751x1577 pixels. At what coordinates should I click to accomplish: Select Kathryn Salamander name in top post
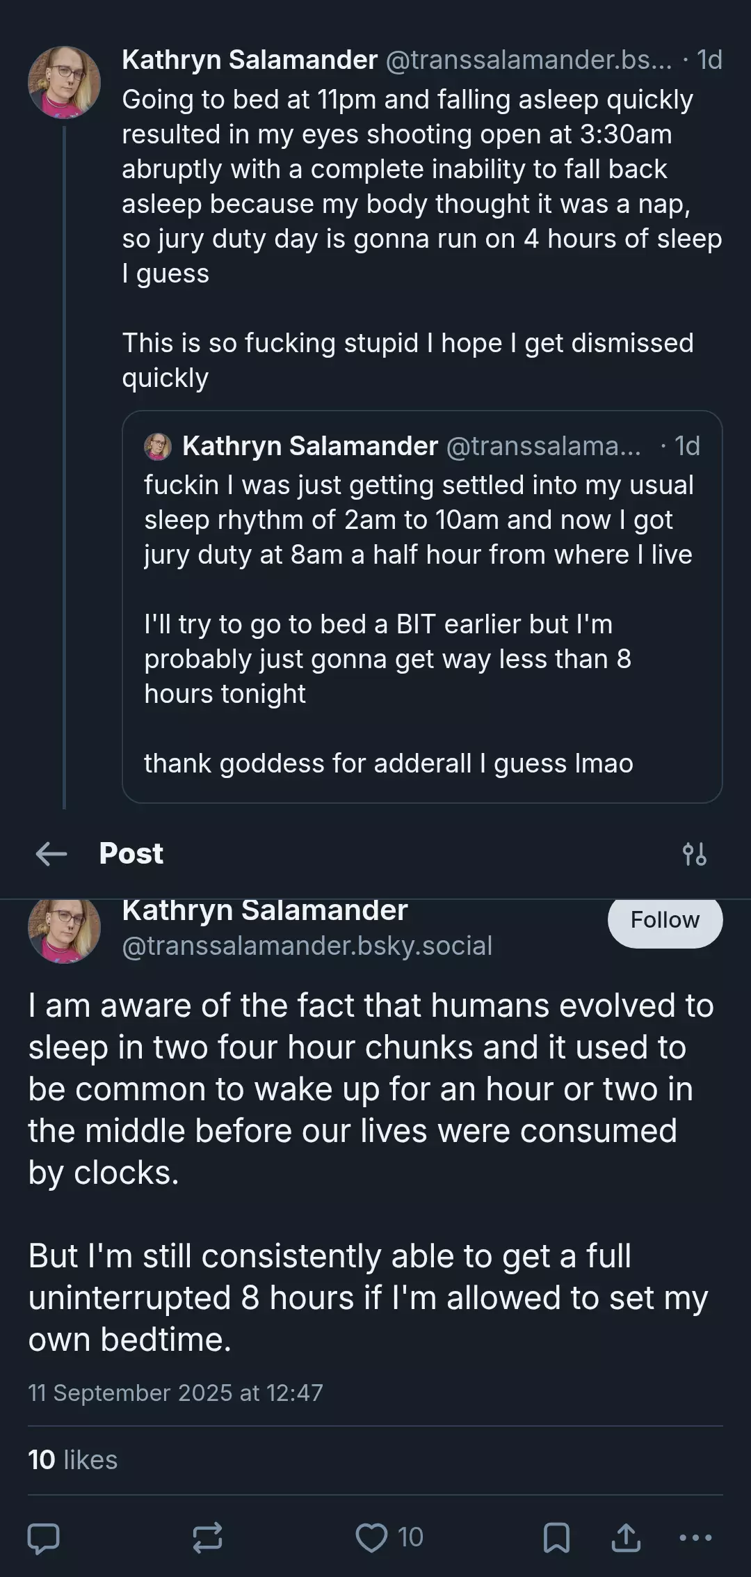[250, 60]
